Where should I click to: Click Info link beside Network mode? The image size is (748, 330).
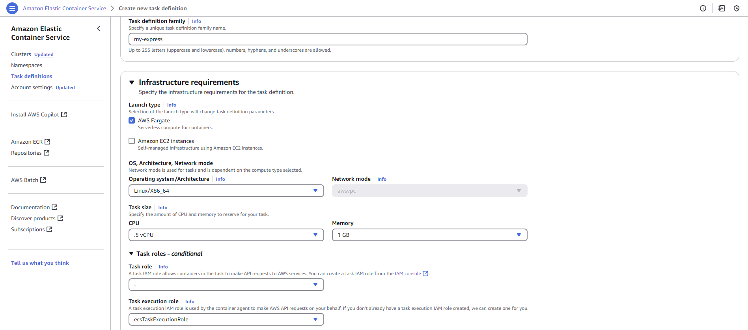click(x=382, y=179)
